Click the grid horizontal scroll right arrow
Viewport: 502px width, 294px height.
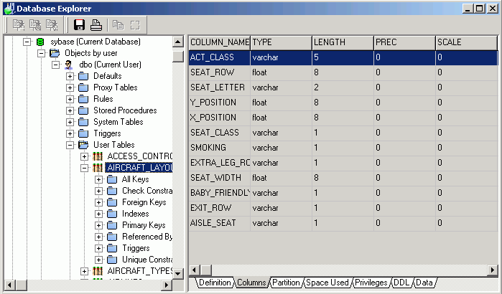493,270
